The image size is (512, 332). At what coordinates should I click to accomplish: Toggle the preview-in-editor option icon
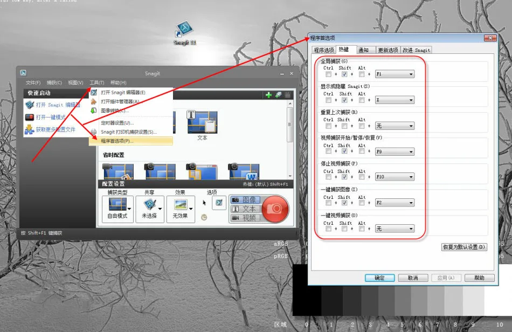[219, 203]
